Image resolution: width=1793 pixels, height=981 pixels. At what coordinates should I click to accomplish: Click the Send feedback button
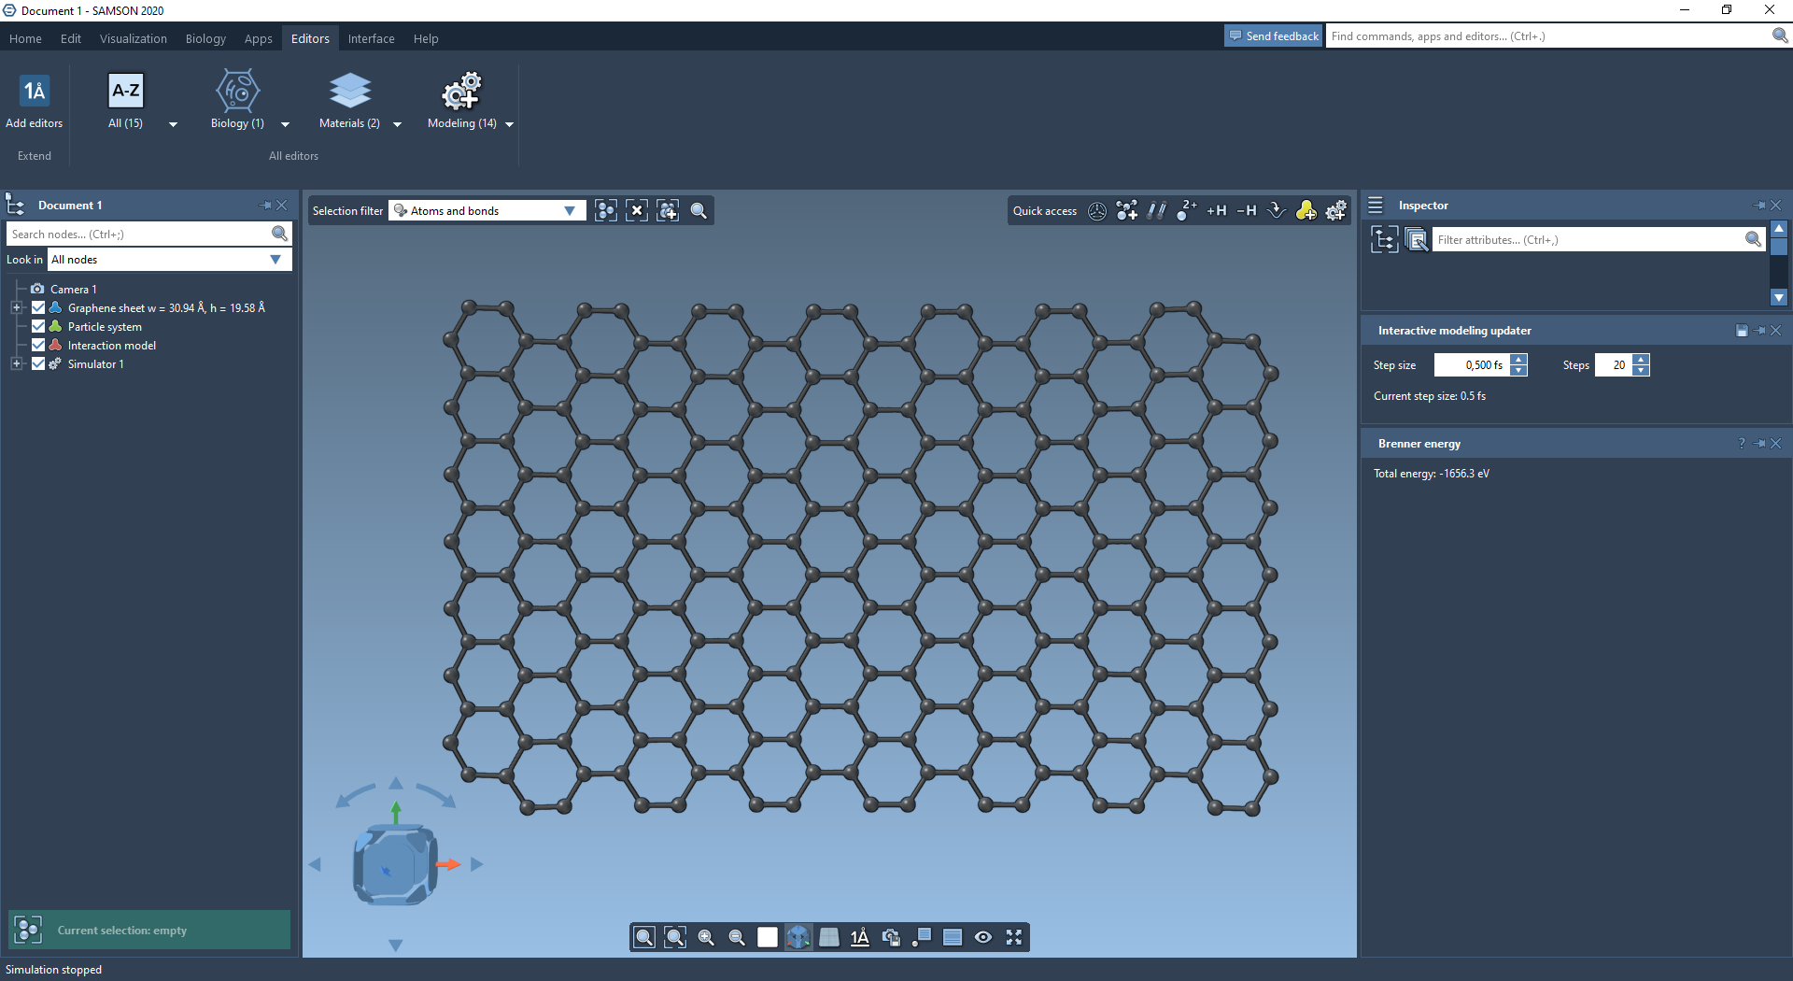pyautogui.click(x=1274, y=36)
